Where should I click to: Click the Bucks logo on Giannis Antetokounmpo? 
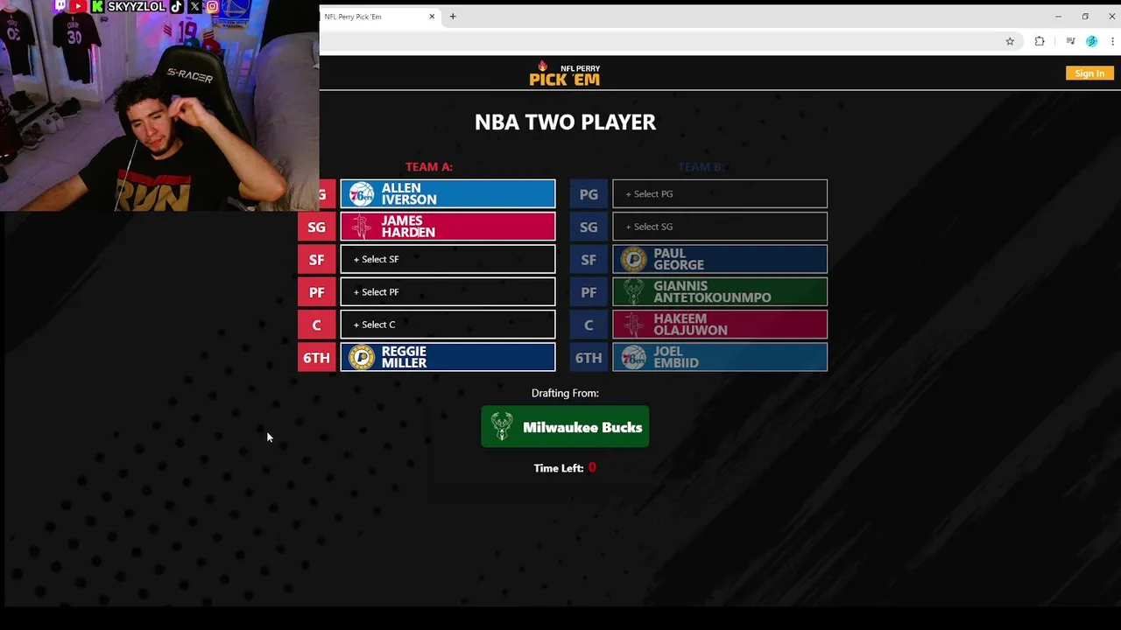[x=633, y=292]
